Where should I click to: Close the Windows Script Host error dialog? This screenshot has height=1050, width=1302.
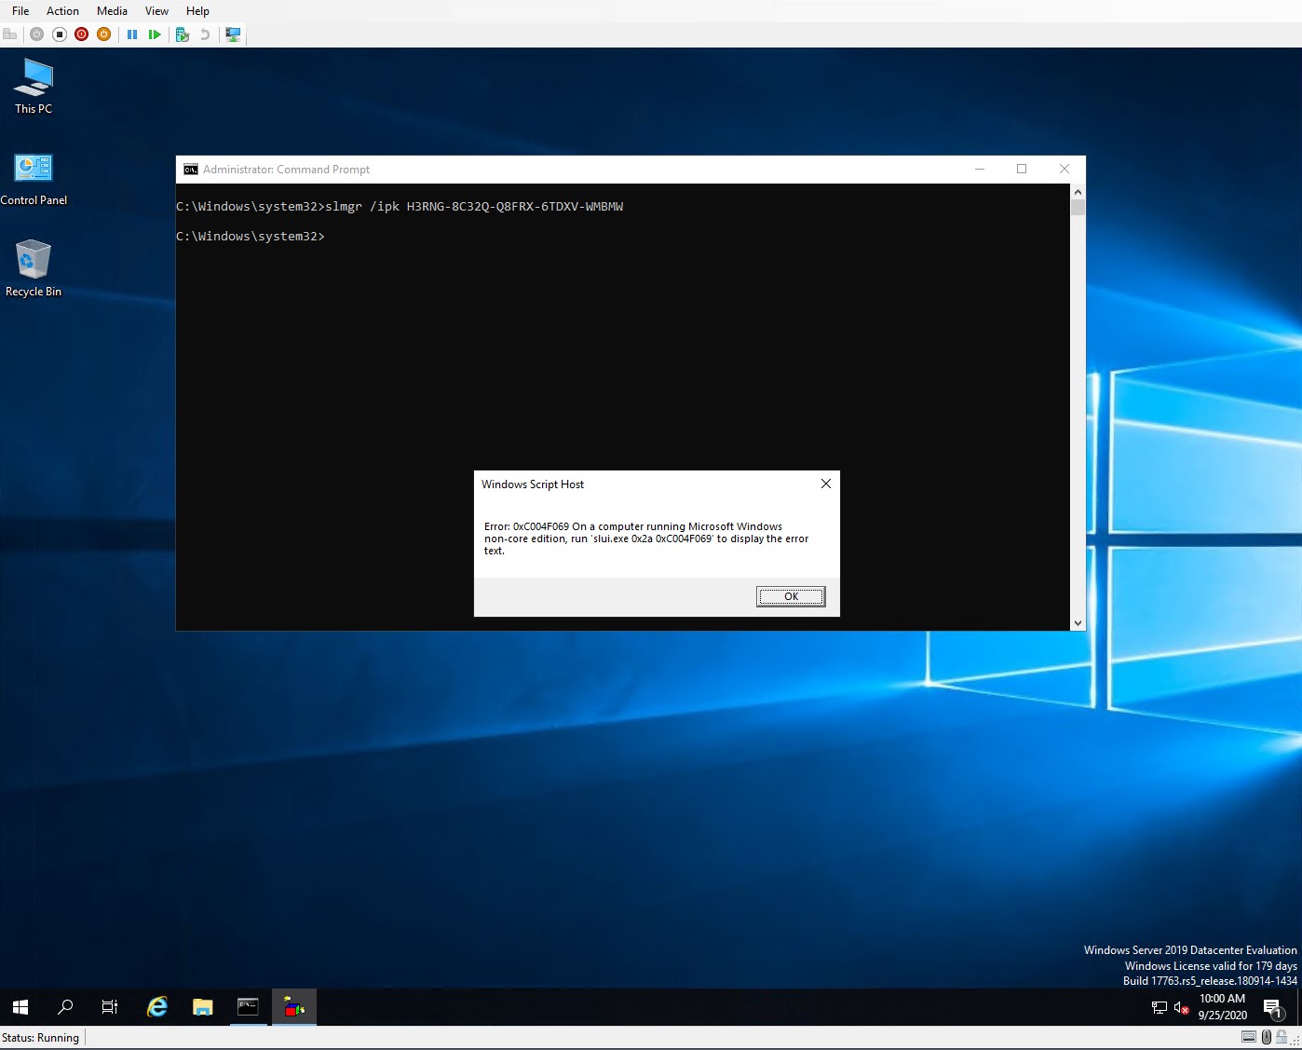[x=825, y=484]
